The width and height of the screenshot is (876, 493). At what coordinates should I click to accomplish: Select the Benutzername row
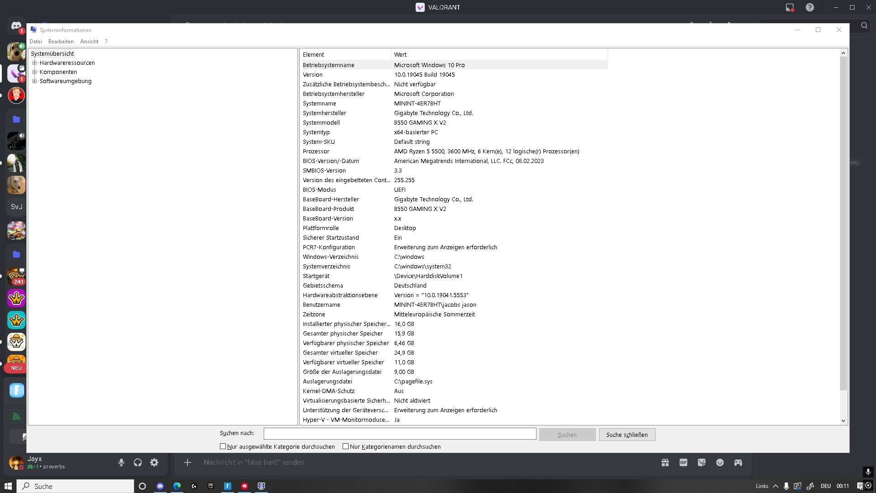click(x=454, y=304)
